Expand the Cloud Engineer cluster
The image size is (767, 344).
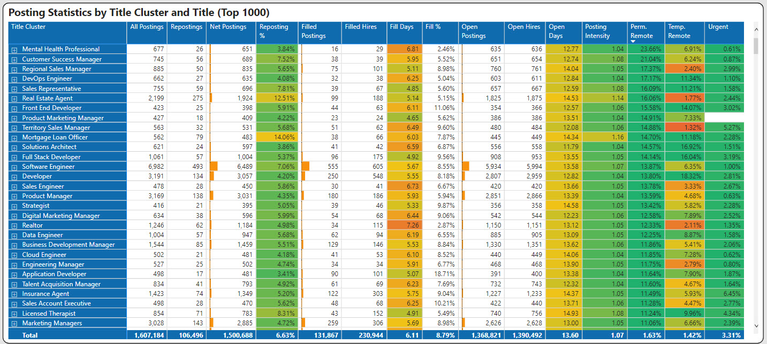14,255
